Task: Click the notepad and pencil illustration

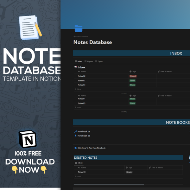Action: point(30,28)
